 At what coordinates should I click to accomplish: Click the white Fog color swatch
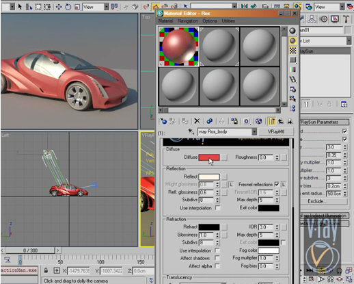269,250
